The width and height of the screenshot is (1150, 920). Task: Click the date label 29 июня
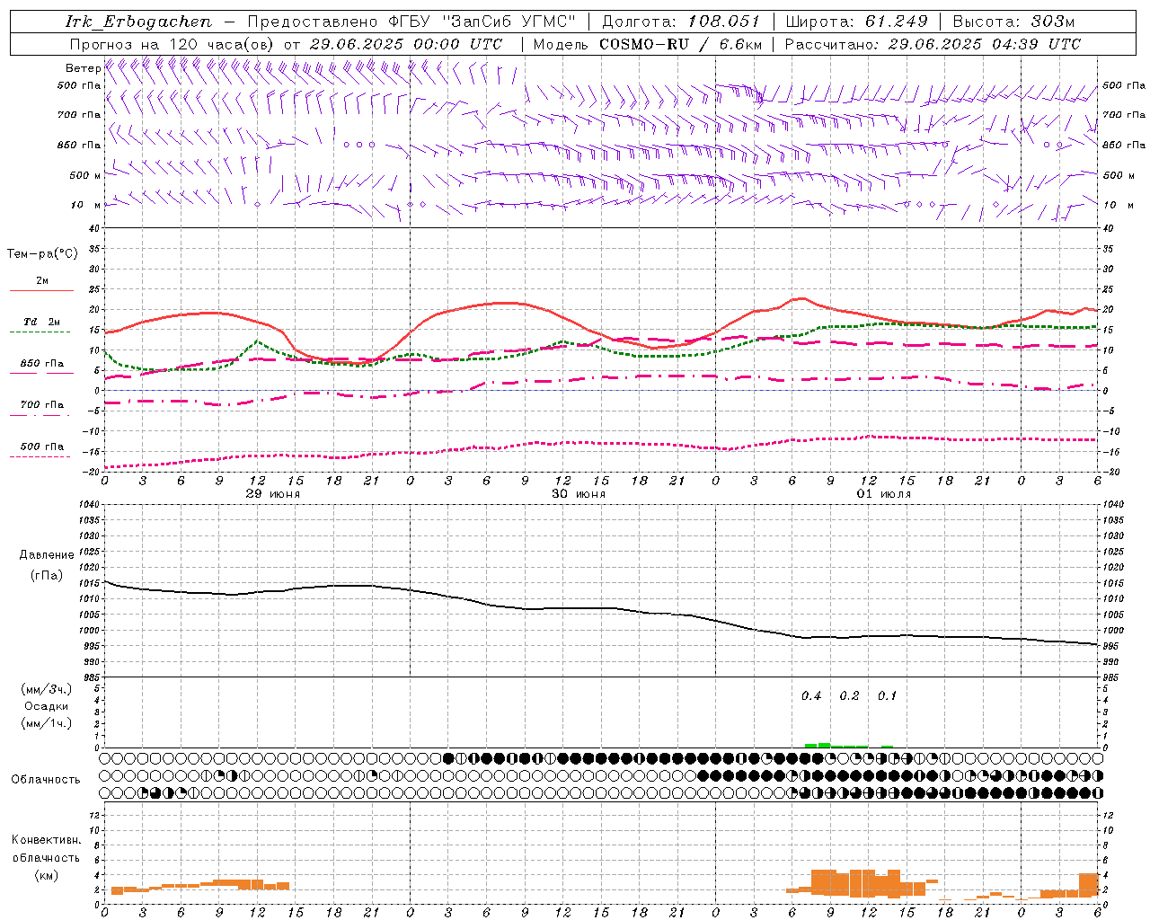click(273, 494)
